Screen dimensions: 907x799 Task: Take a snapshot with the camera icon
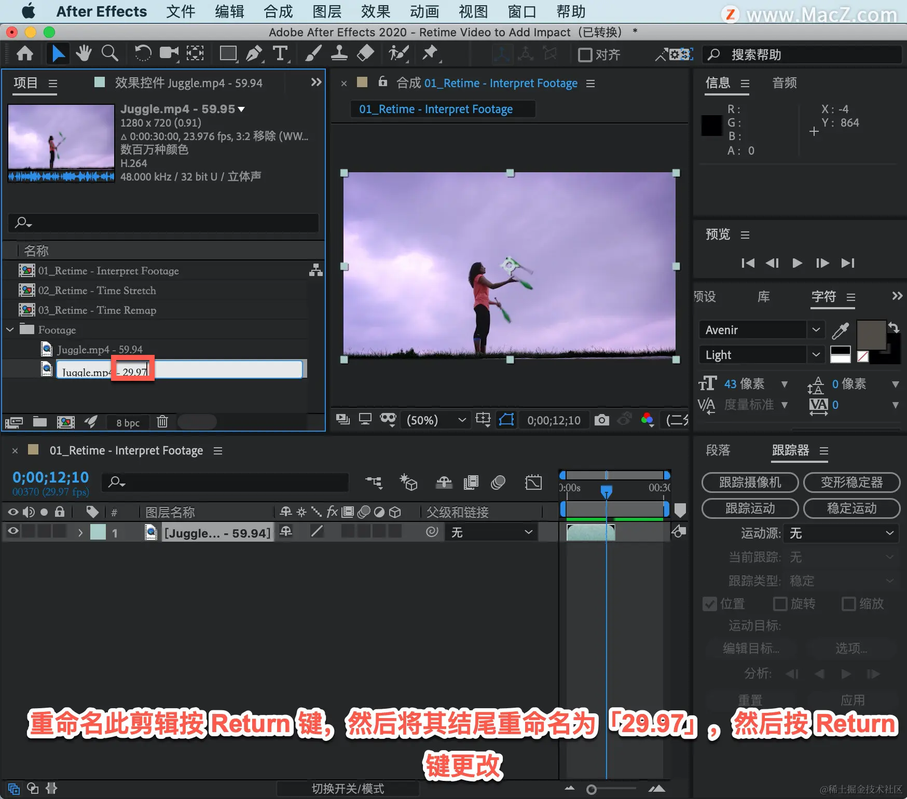click(x=602, y=420)
